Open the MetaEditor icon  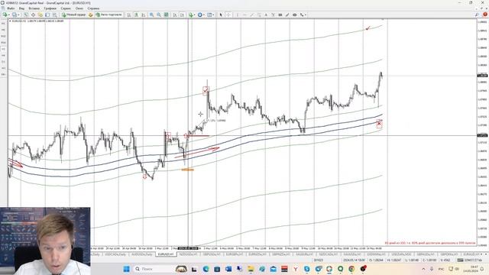pos(91,15)
